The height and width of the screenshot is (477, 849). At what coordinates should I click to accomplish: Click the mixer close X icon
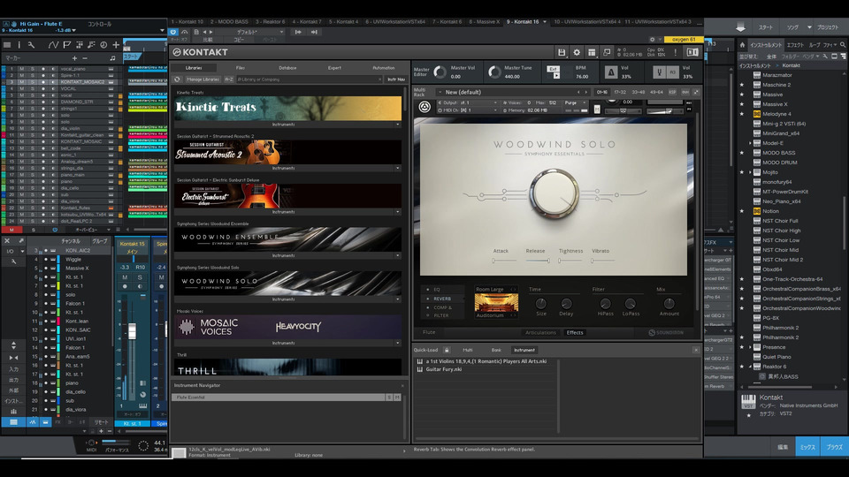coord(7,240)
